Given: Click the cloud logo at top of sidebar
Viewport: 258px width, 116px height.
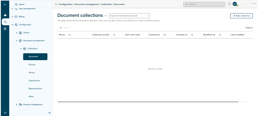Looking at the screenshot, I should (5, 4).
